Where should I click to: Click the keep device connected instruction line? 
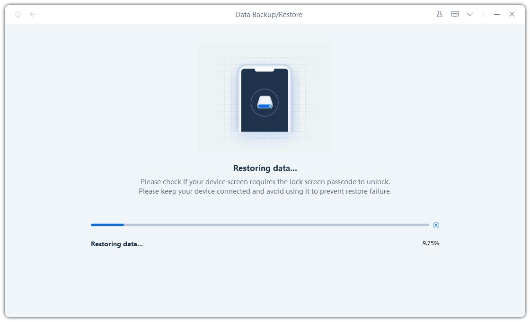pyautogui.click(x=265, y=191)
